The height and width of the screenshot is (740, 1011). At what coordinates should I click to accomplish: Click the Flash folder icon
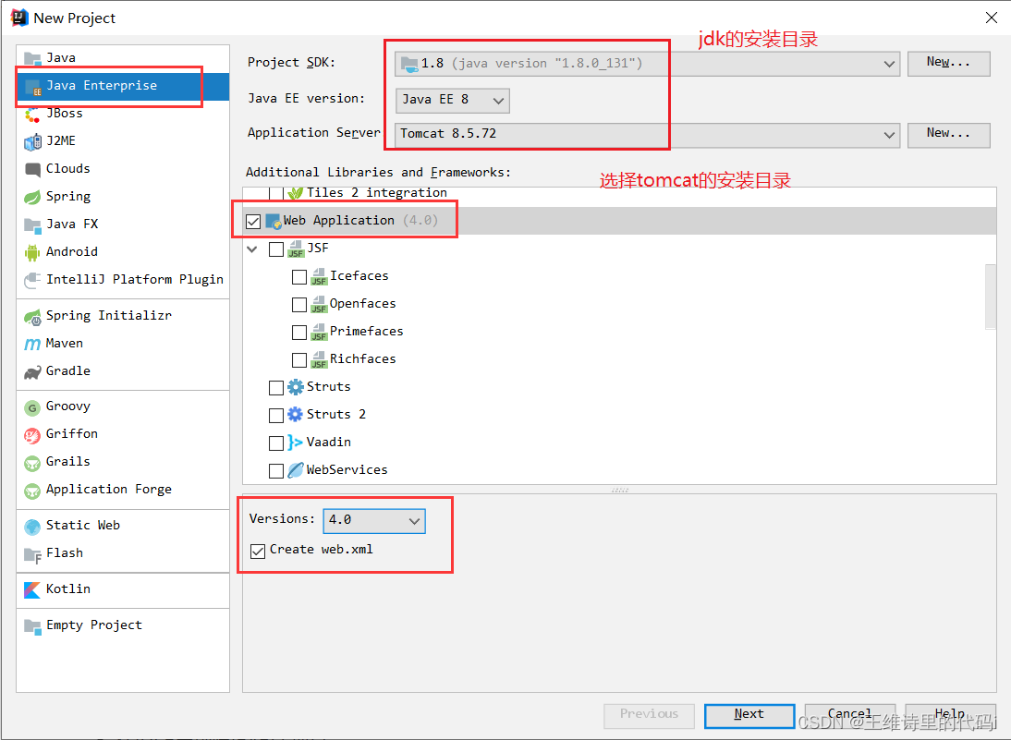[x=32, y=553]
